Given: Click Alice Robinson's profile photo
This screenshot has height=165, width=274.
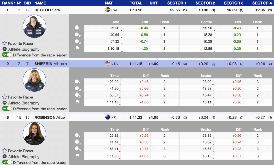Looking at the screenshot, I should 34,134.
